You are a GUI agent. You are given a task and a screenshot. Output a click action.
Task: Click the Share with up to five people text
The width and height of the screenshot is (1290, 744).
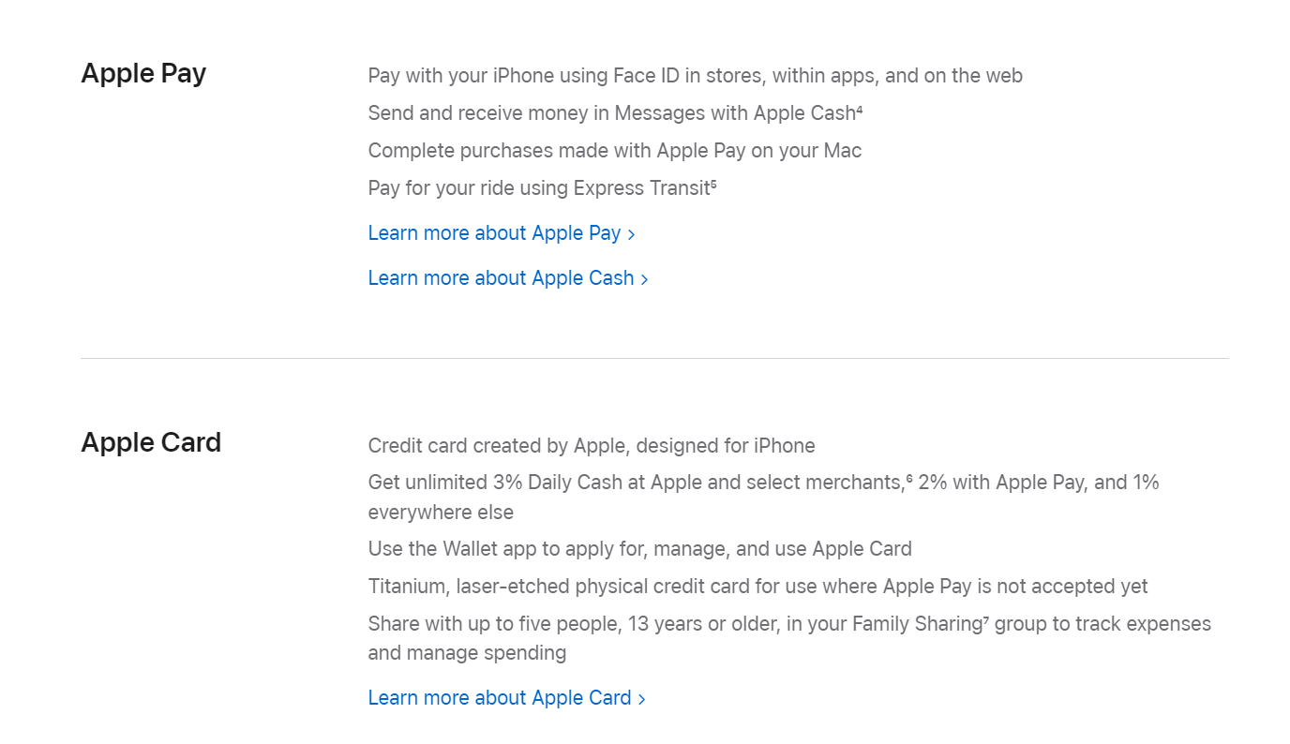(x=789, y=638)
